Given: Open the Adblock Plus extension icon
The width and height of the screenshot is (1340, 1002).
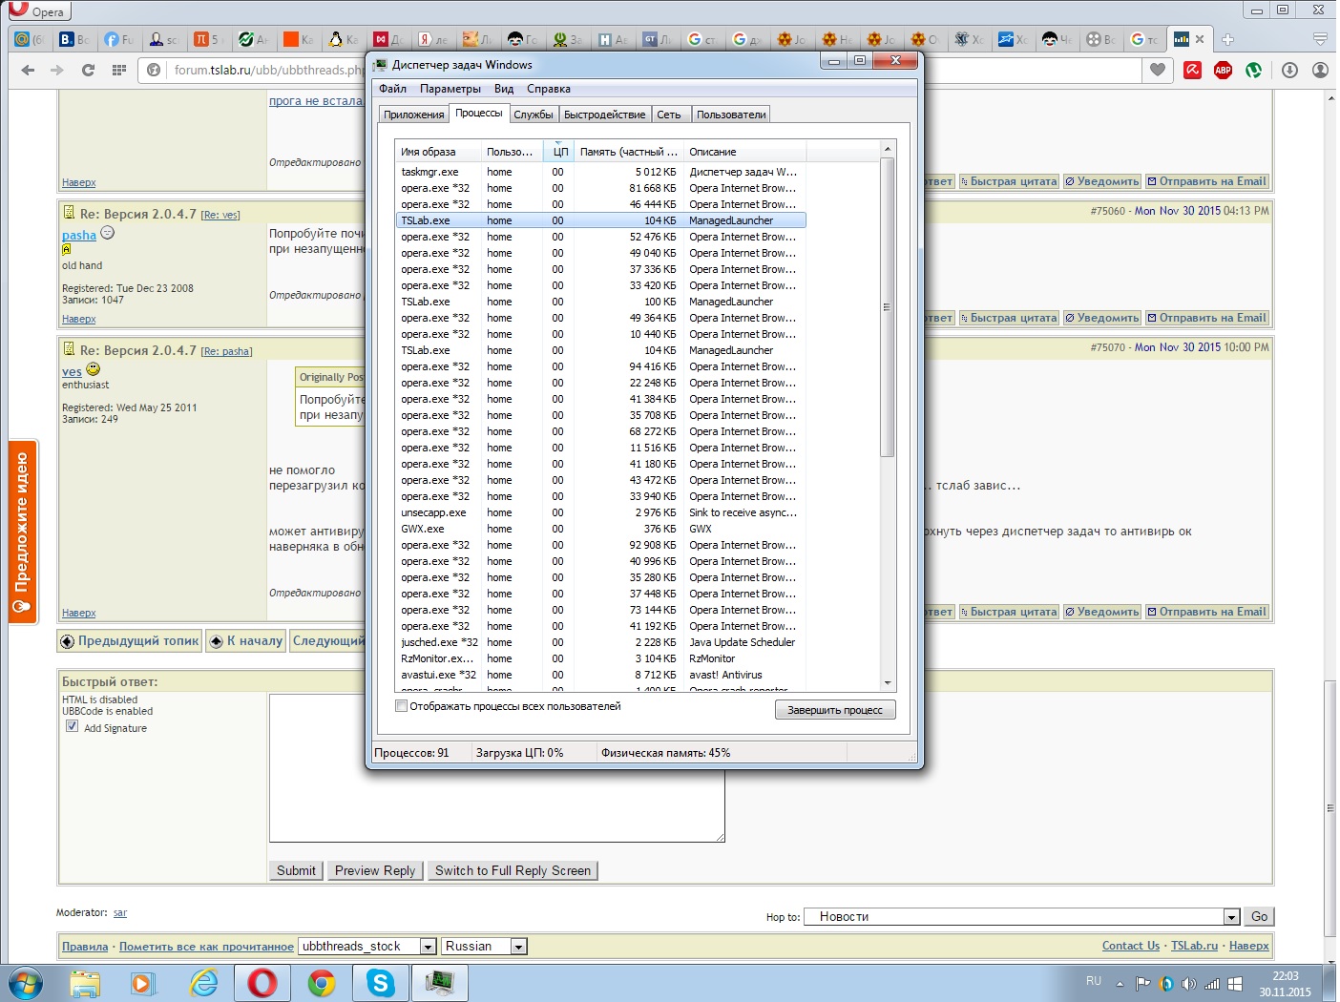Looking at the screenshot, I should coord(1223,70).
